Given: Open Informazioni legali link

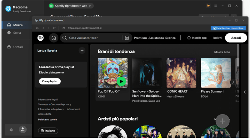Looking at the screenshot, I should point(48,100).
